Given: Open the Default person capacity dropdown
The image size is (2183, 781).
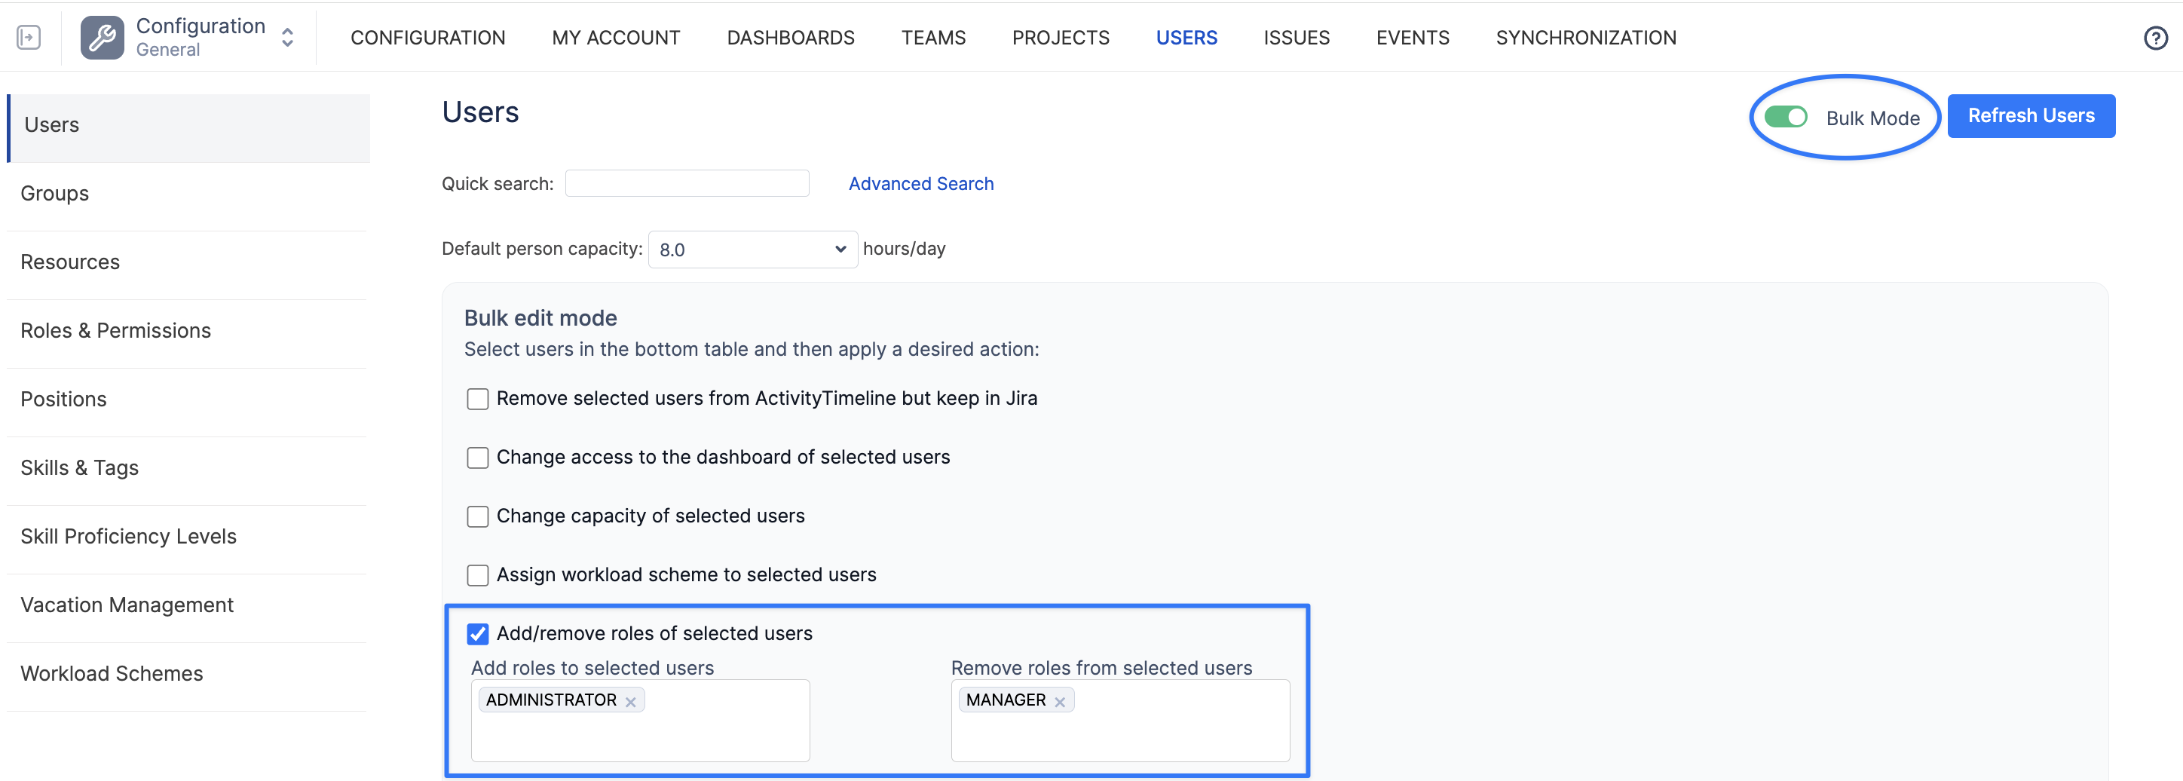Looking at the screenshot, I should click(x=752, y=249).
